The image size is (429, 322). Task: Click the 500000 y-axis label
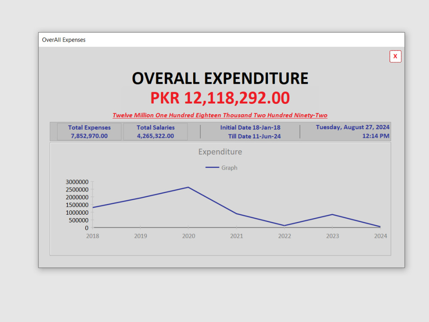[79, 220]
